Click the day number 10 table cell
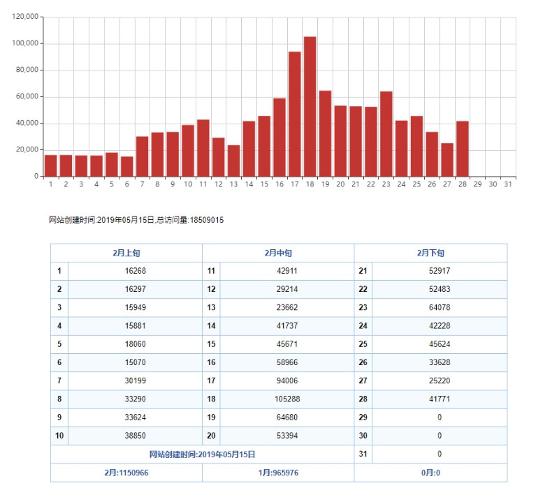This screenshot has height=488, width=559. pyautogui.click(x=59, y=436)
